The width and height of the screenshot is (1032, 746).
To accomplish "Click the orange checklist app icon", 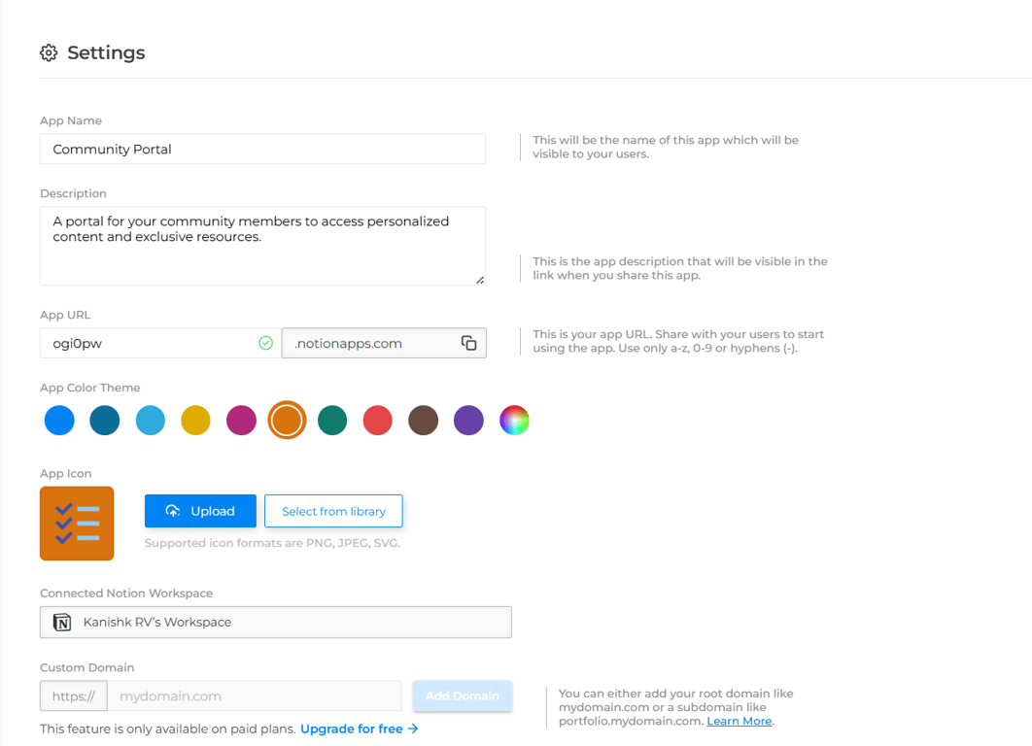I will pyautogui.click(x=77, y=524).
